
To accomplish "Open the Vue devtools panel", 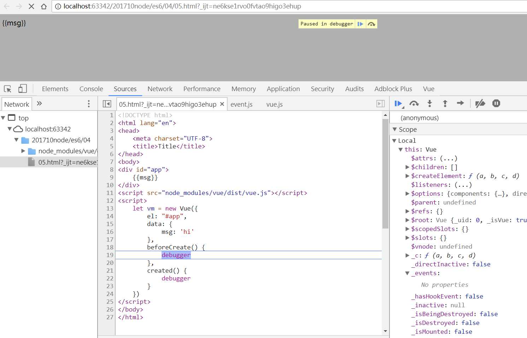I will click(x=429, y=89).
